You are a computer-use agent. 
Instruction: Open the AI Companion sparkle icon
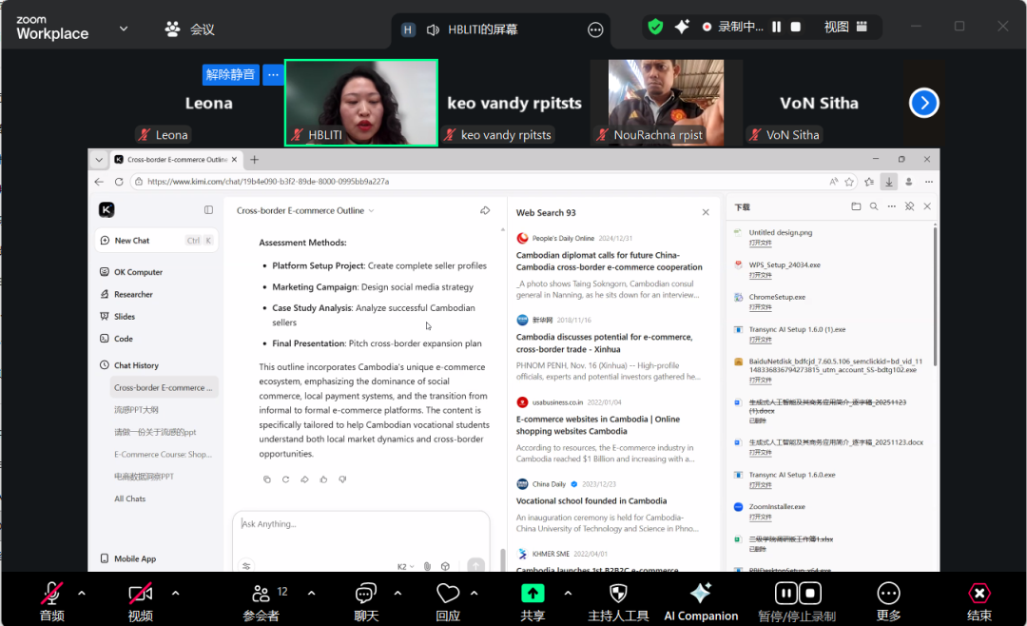pyautogui.click(x=701, y=594)
